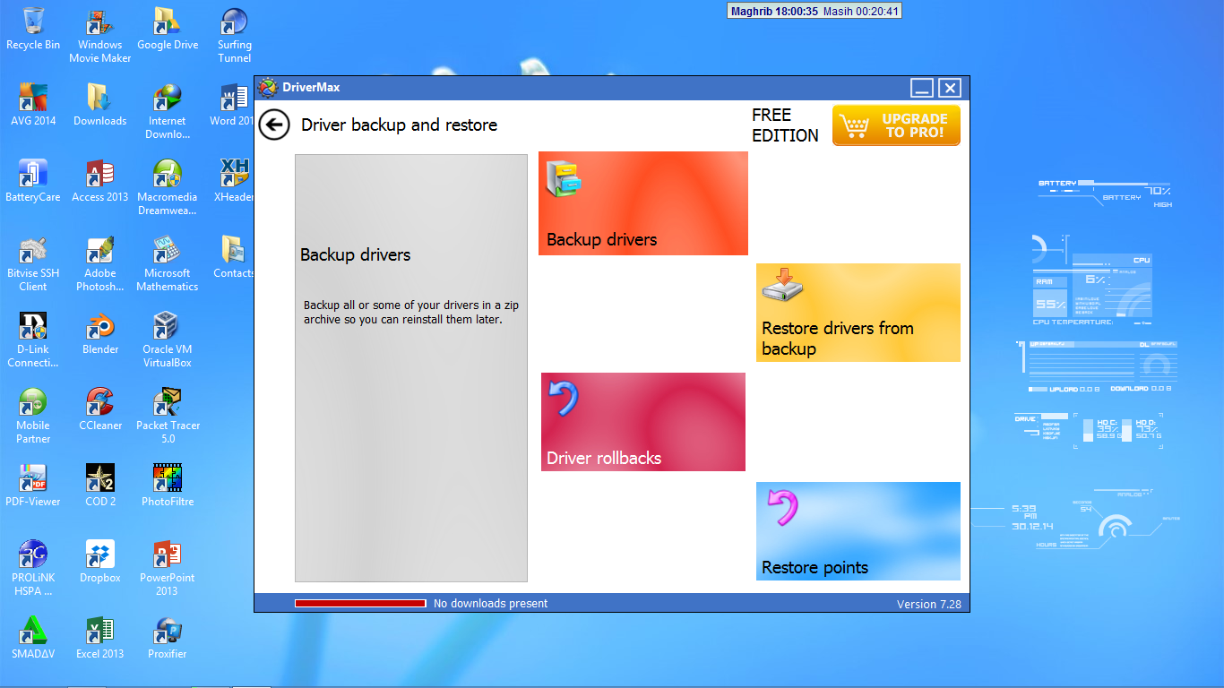Click the Driver backup and restore heading
The height and width of the screenshot is (688, 1224).
pos(399,125)
